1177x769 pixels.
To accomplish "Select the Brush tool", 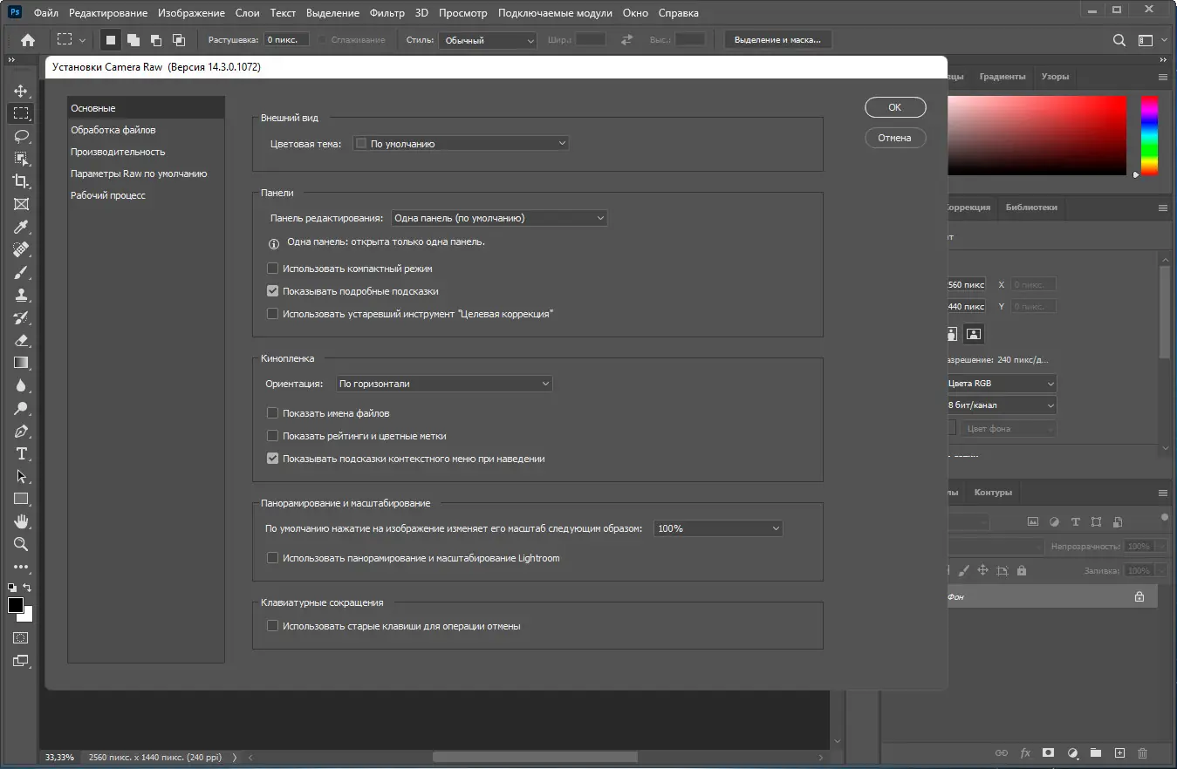I will pos(21,272).
